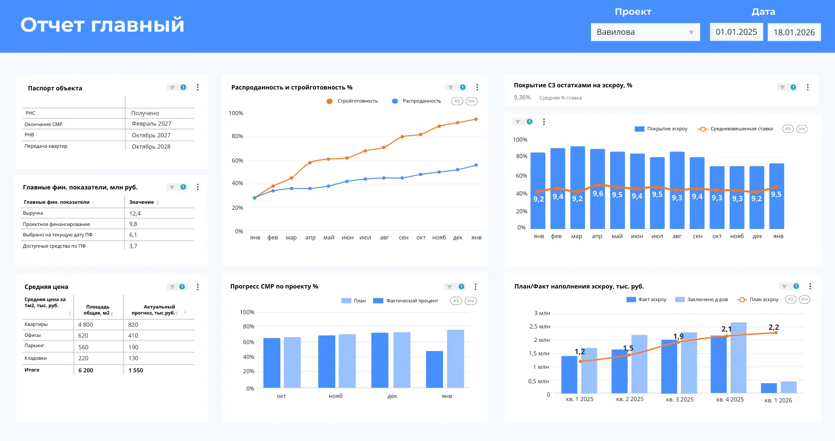Click filter icon in Прогресс СМР panel

pyautogui.click(x=450, y=287)
